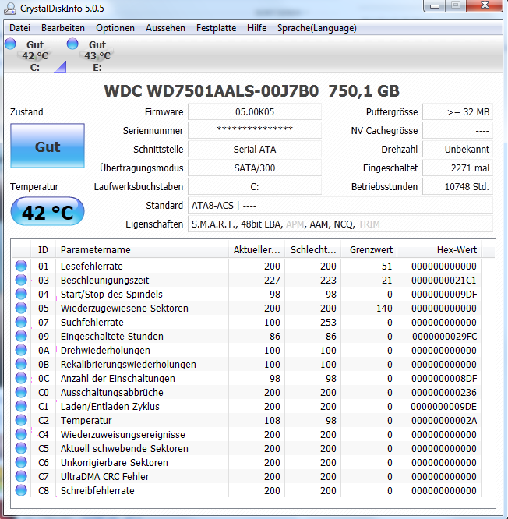
Task: Select drive E: in the disk bar
Action: point(97,55)
